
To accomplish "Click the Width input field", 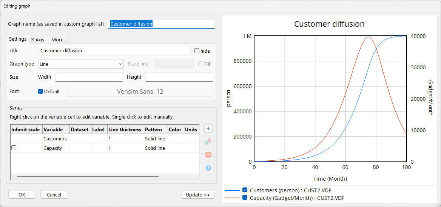I will point(89,77).
